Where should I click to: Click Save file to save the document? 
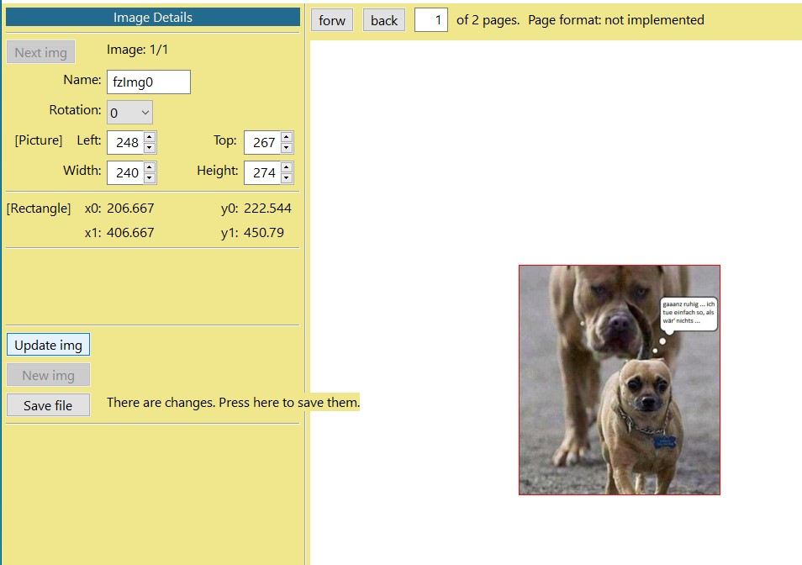pos(48,404)
